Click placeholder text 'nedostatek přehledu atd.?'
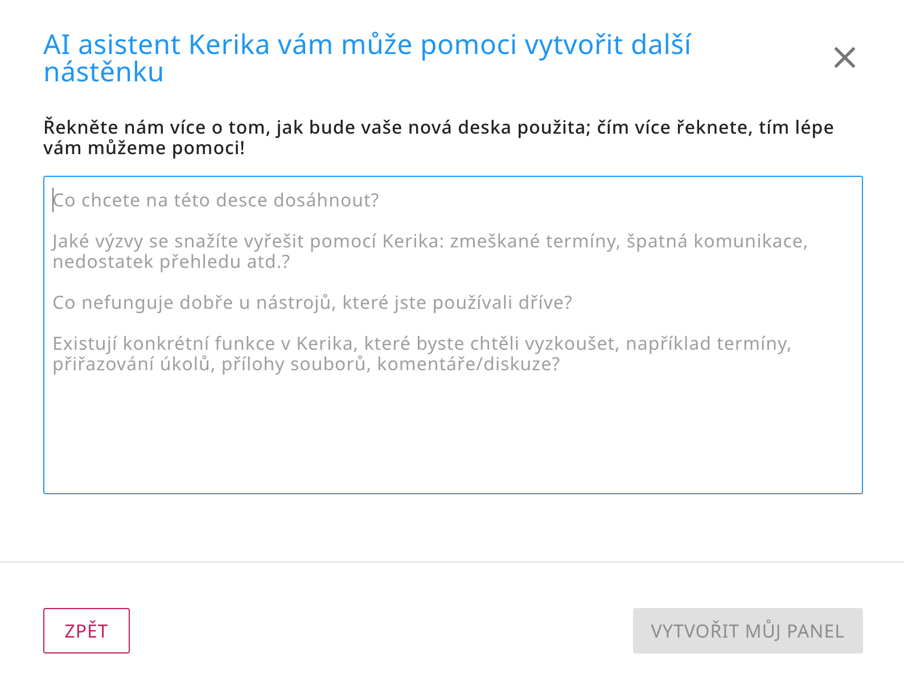The width and height of the screenshot is (904, 695). pos(171,262)
